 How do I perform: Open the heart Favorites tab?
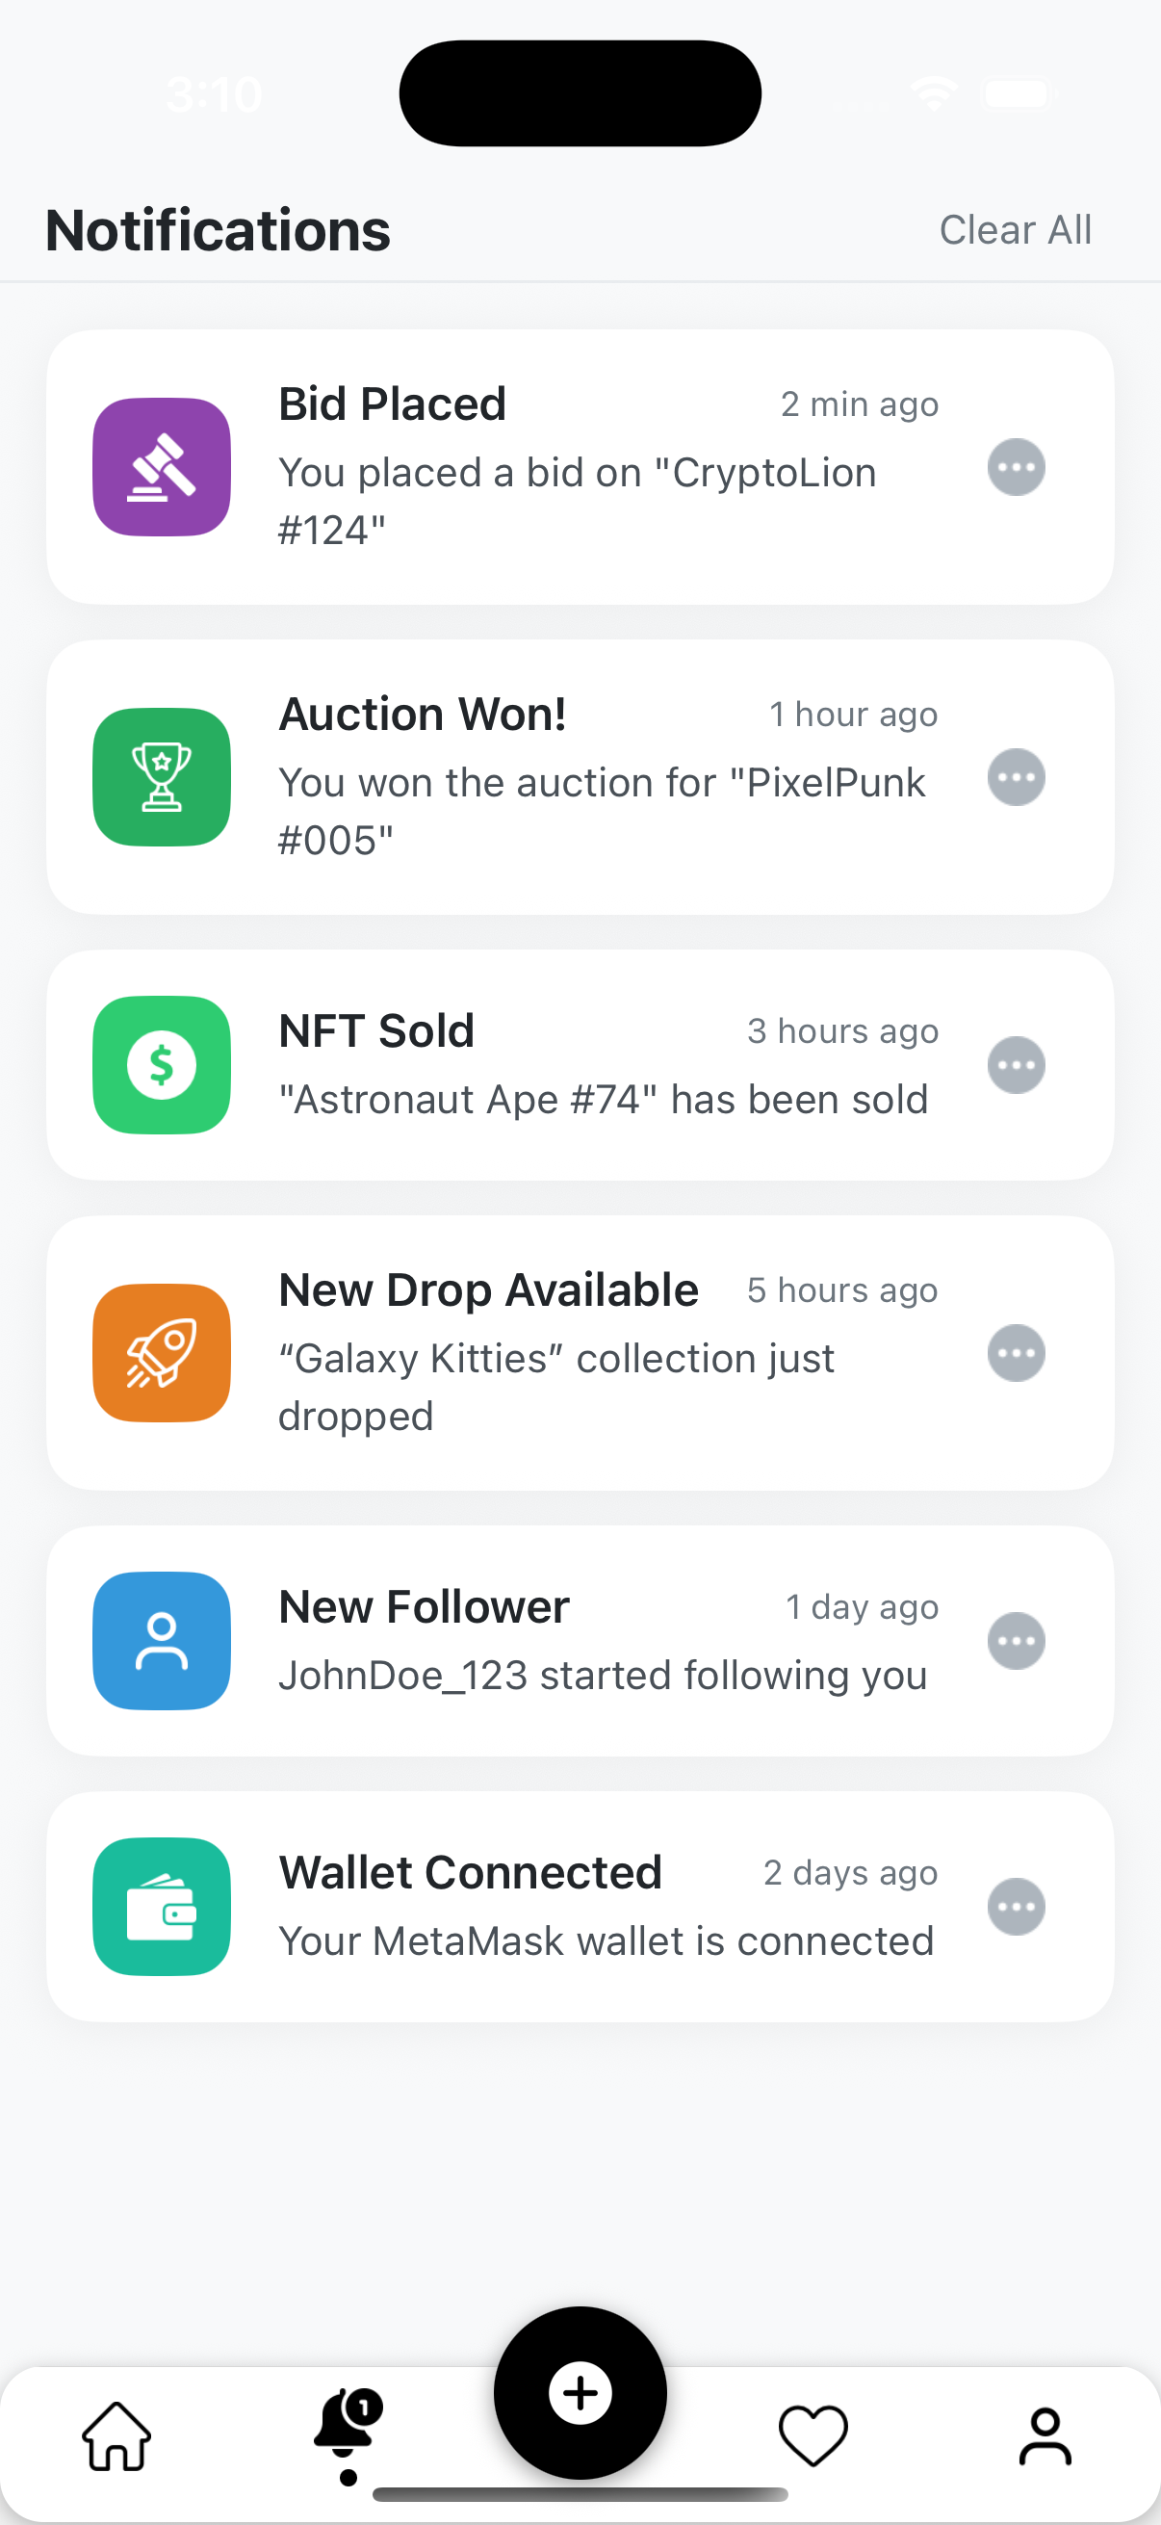point(813,2434)
